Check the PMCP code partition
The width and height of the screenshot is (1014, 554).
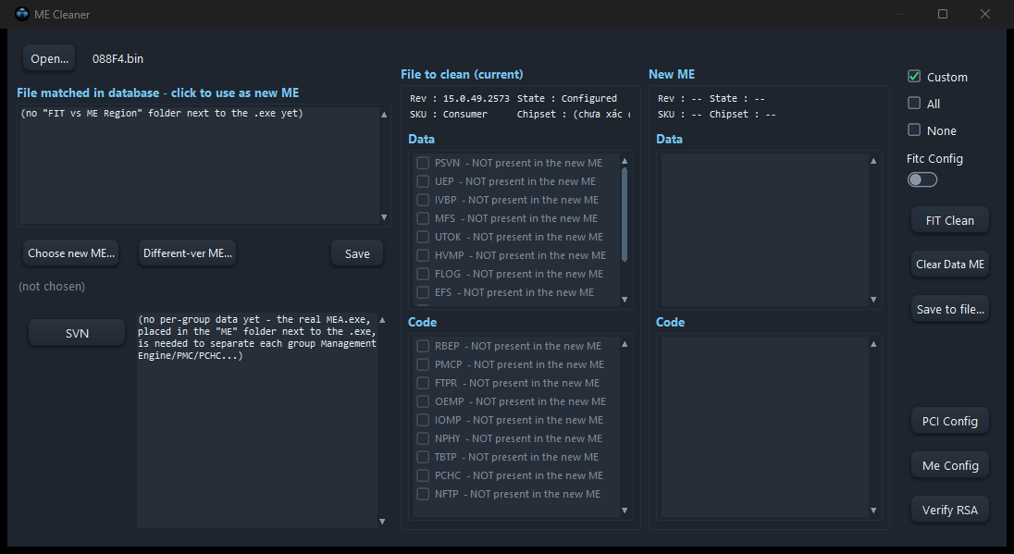coord(423,364)
